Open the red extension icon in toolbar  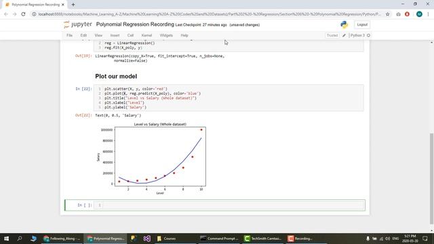(407, 14)
